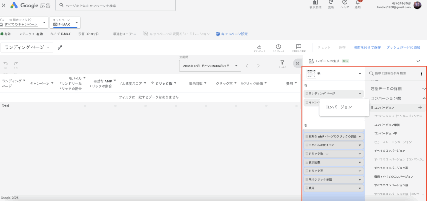Click the page or campaign search field
The width and height of the screenshot is (427, 201).
tap(117, 6)
